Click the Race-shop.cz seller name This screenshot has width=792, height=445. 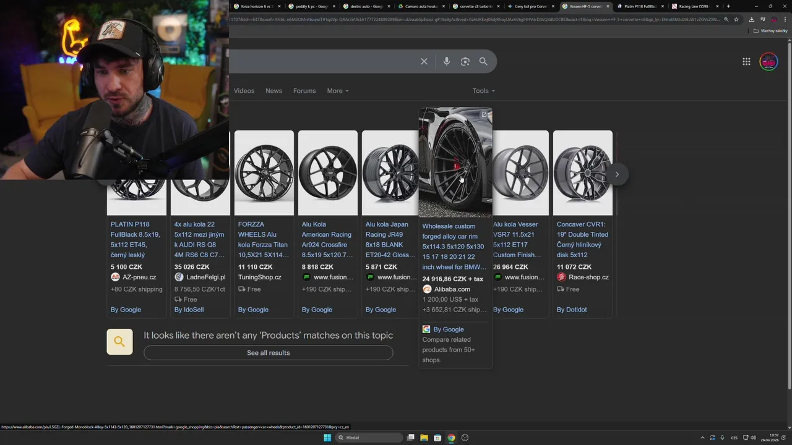click(x=588, y=278)
